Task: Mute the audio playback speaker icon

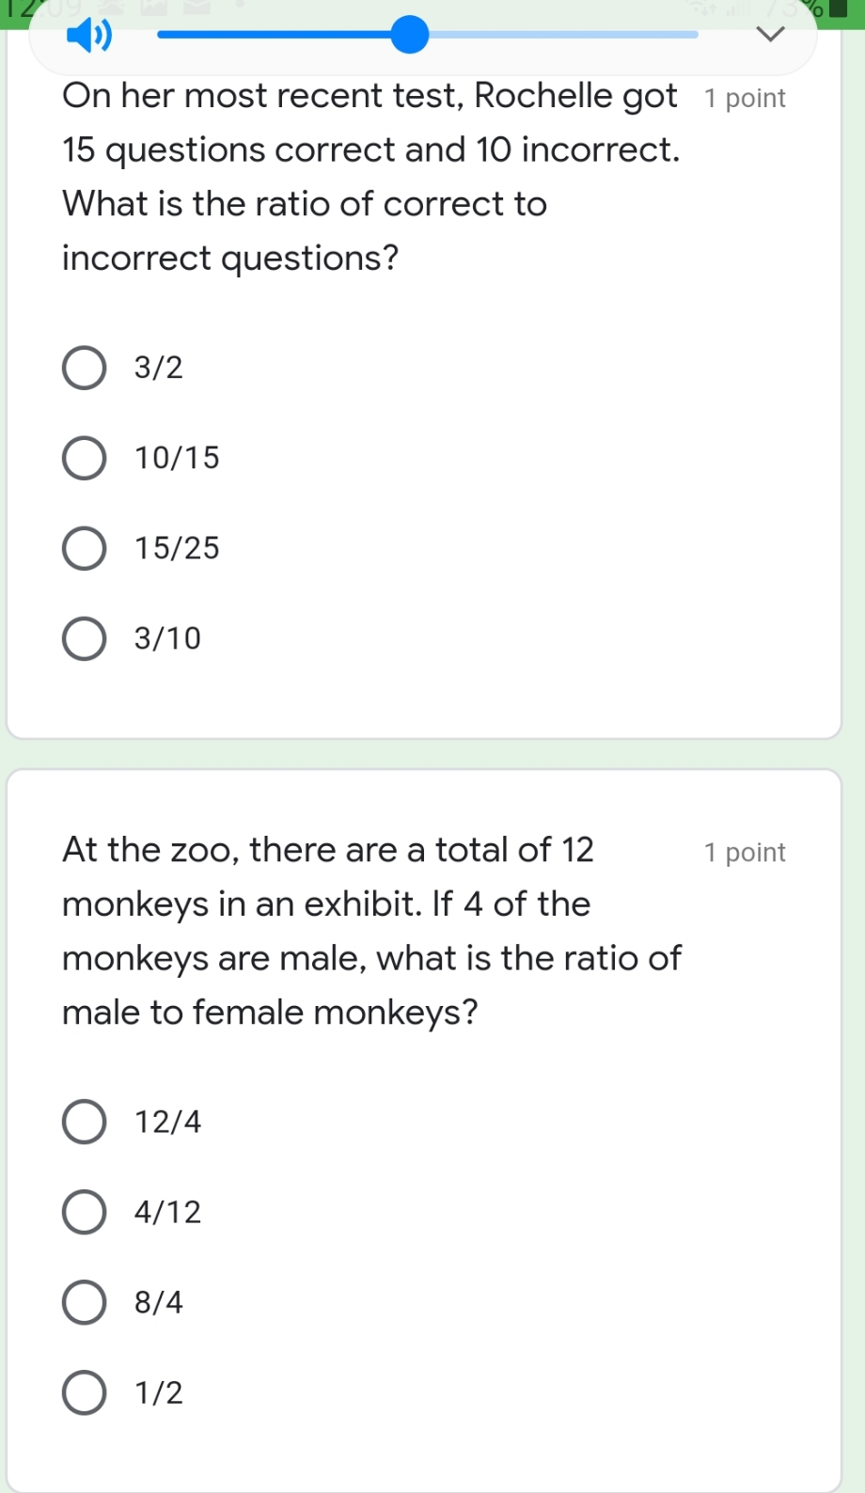Action: [91, 36]
